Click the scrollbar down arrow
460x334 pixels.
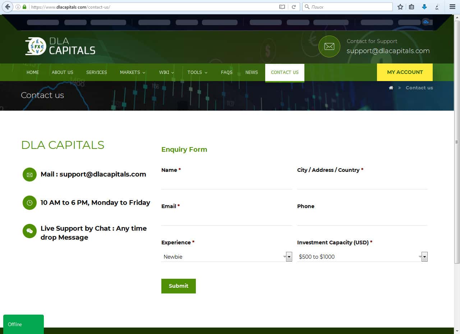[457, 331]
